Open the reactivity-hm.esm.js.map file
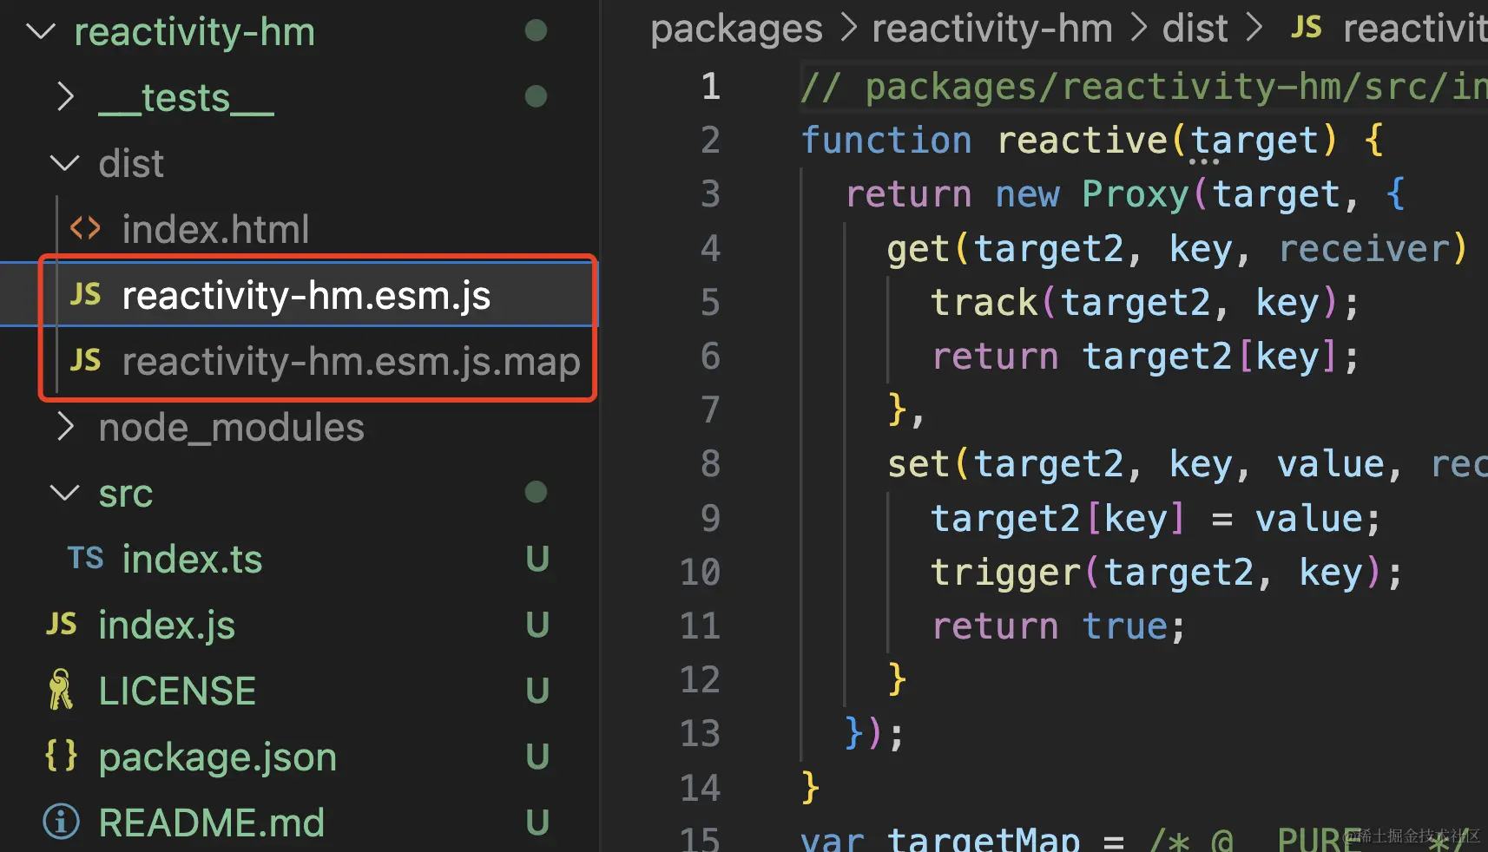The width and height of the screenshot is (1488, 852). tap(351, 361)
